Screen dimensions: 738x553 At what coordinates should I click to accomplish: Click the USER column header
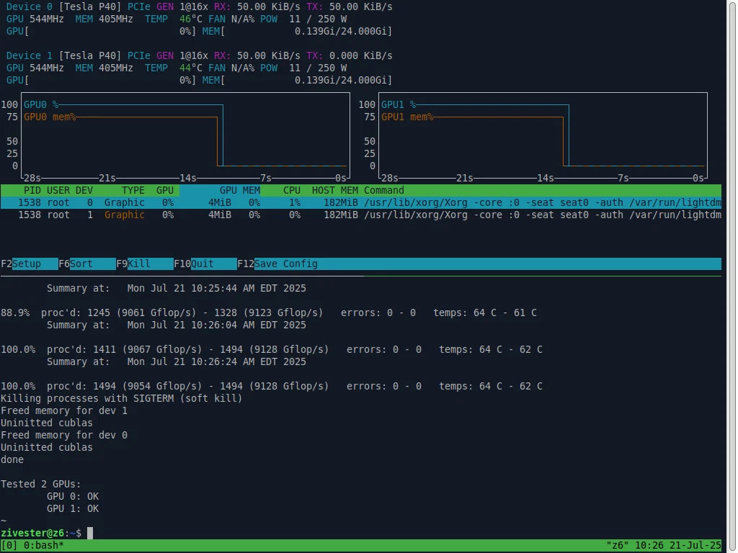click(58, 190)
